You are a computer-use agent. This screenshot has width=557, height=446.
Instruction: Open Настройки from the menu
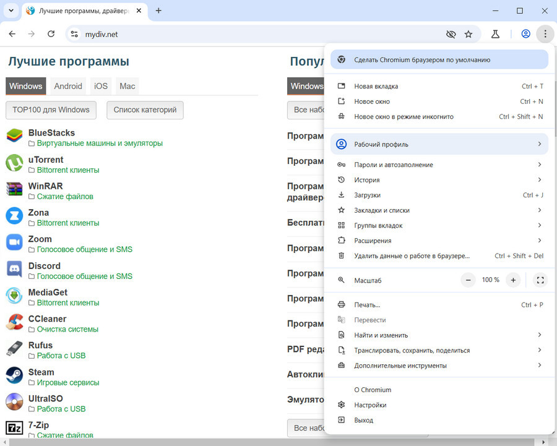click(x=439, y=405)
